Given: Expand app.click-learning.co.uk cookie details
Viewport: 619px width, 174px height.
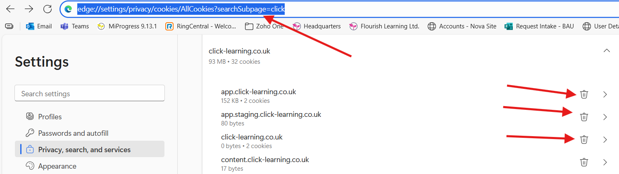Looking at the screenshot, I should point(605,95).
